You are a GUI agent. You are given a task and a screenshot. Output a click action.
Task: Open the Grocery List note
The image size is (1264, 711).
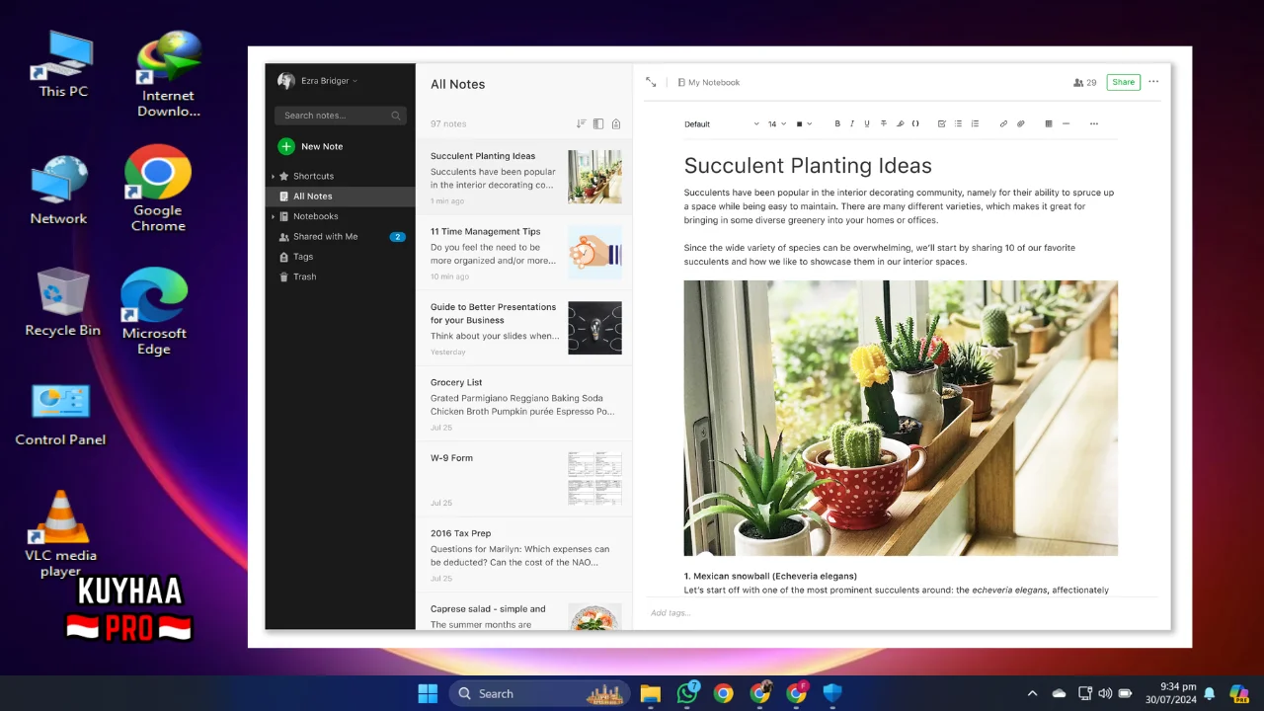(x=524, y=403)
